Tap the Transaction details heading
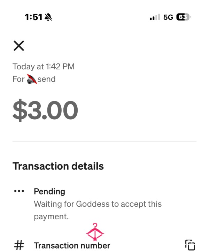This screenshot has height=251, width=209. coord(58,166)
